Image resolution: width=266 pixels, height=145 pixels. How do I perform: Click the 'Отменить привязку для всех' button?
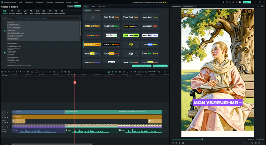pyautogui.click(x=142, y=66)
